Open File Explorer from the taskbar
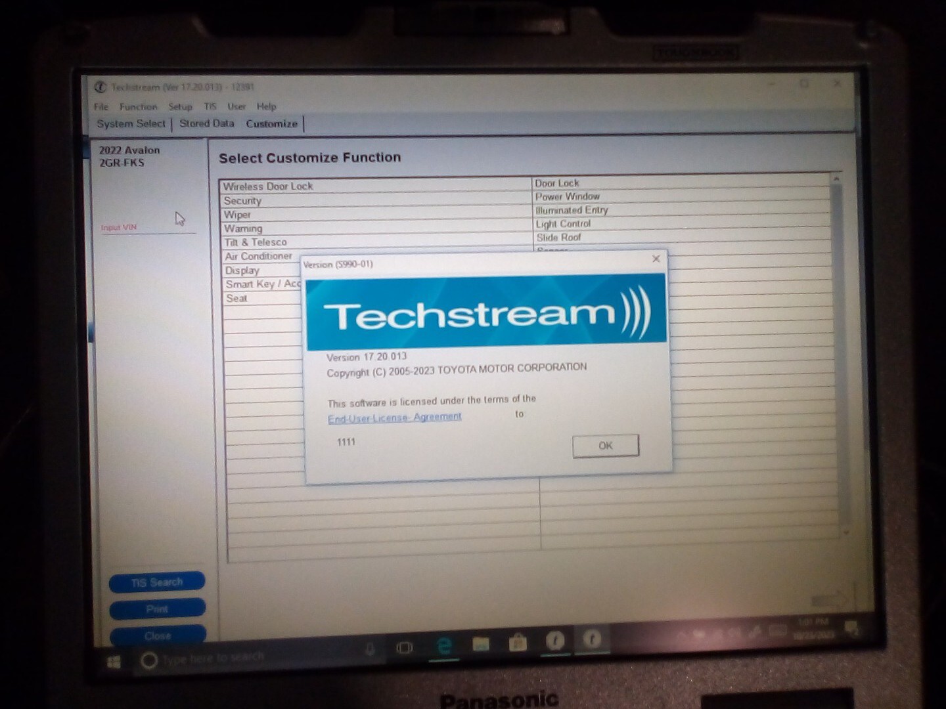Image resolution: width=946 pixels, height=709 pixels. (x=481, y=644)
